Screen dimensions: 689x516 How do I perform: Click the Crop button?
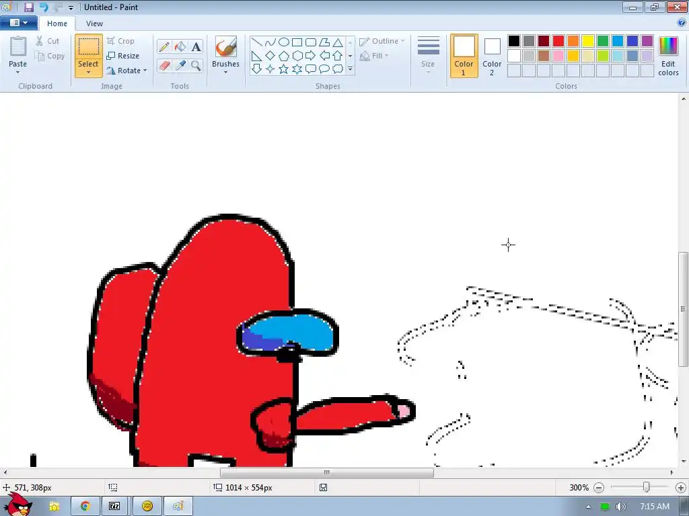point(120,41)
